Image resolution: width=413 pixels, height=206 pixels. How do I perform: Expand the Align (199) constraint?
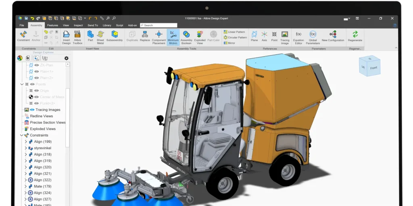26,142
